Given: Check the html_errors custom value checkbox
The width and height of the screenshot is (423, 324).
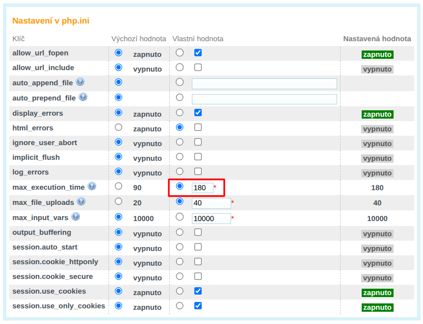Looking at the screenshot, I should (x=198, y=127).
